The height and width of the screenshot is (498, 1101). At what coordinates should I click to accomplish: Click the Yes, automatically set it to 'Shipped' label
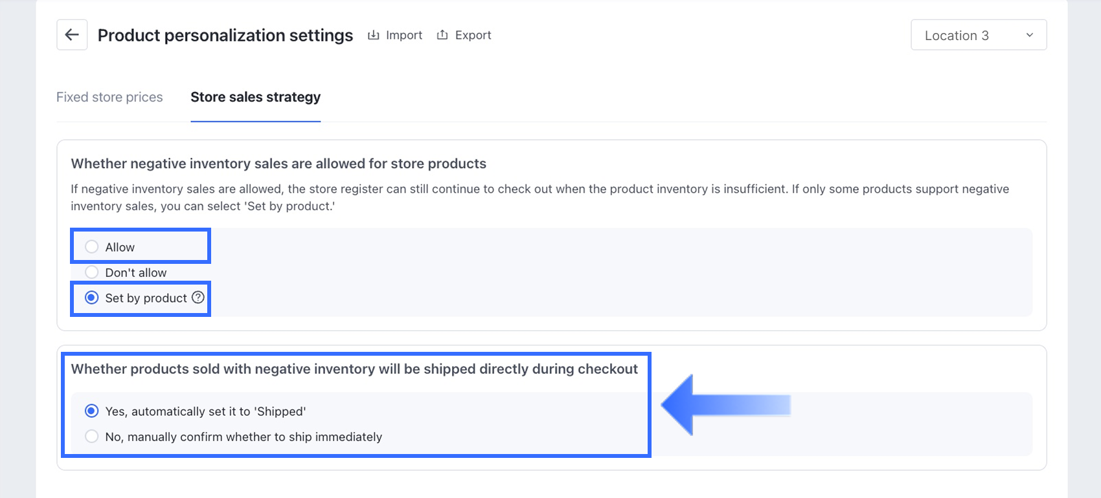pyautogui.click(x=205, y=411)
